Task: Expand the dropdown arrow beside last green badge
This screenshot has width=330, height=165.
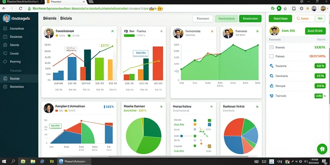Action: coord(325,96)
